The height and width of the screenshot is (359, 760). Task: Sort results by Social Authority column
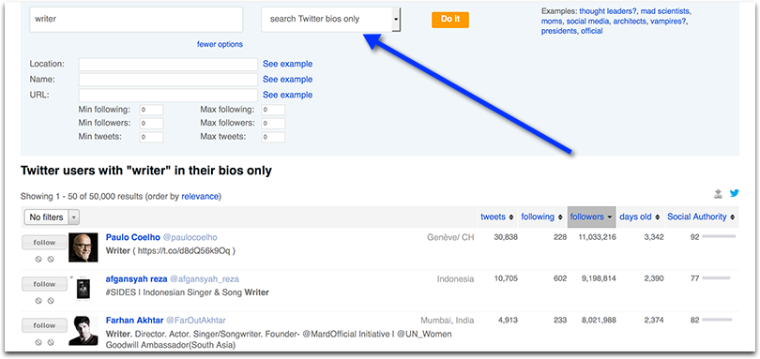point(700,217)
